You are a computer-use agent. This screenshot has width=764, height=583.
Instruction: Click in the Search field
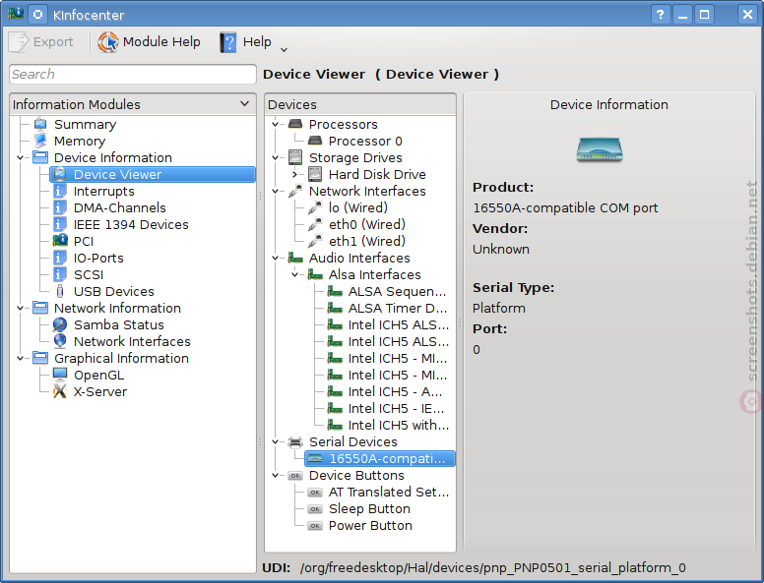[133, 75]
